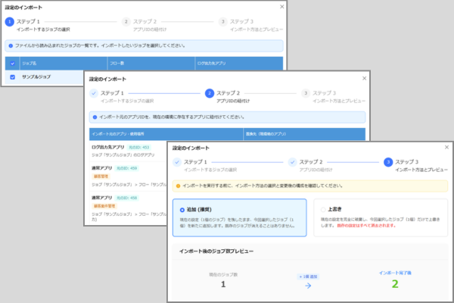Viewport: 454px width, 303px height.
Task: Select the grey step 3 circle in the backmost dialog
Action: coord(222,22)
